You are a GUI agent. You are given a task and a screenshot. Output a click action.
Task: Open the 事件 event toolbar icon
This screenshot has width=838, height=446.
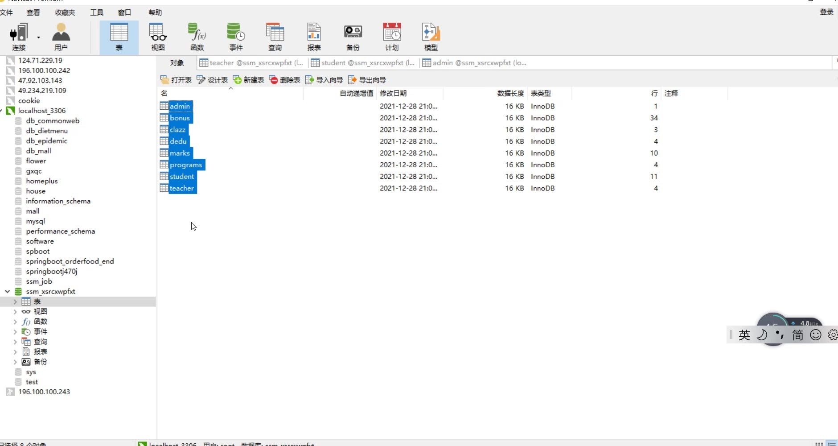point(236,37)
